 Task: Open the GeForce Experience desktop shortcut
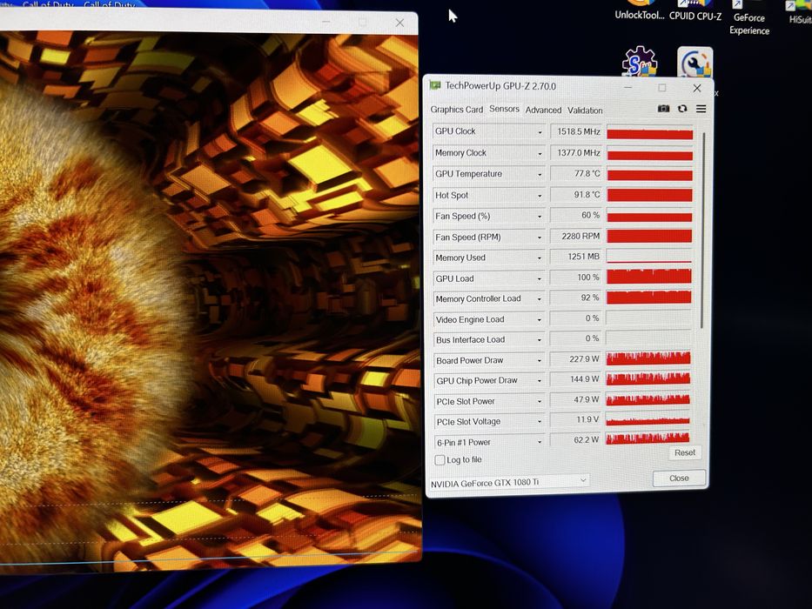coord(749,18)
